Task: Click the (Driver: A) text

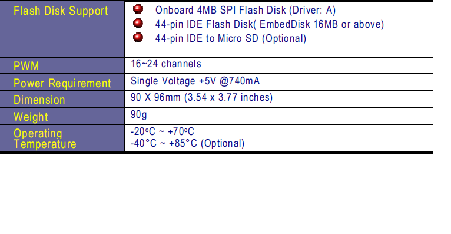Action: (x=313, y=10)
